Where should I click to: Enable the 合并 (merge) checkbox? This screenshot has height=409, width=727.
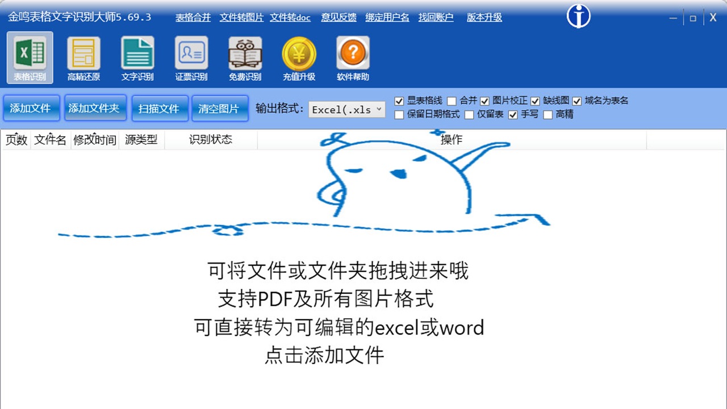point(452,101)
